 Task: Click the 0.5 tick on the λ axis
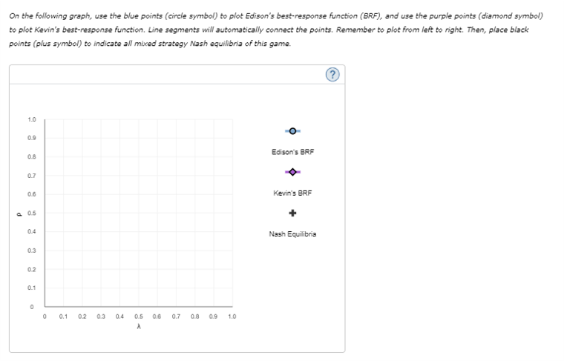[x=139, y=317]
